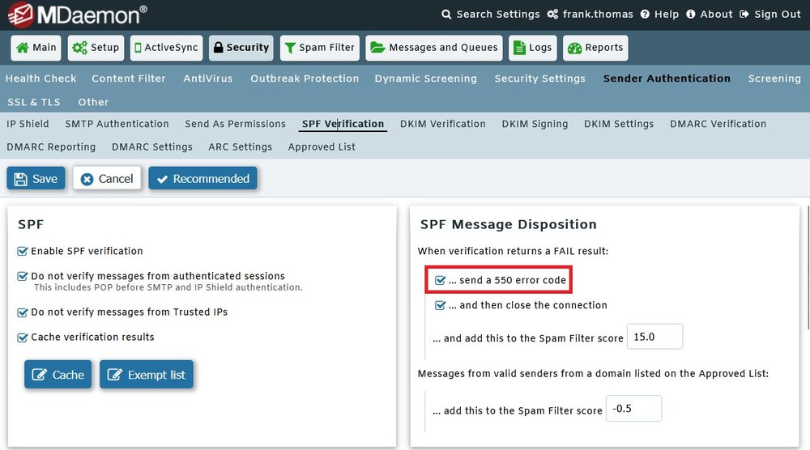The image size is (810, 450).
Task: Toggle and then close the connection checkbox
Action: [440, 305]
